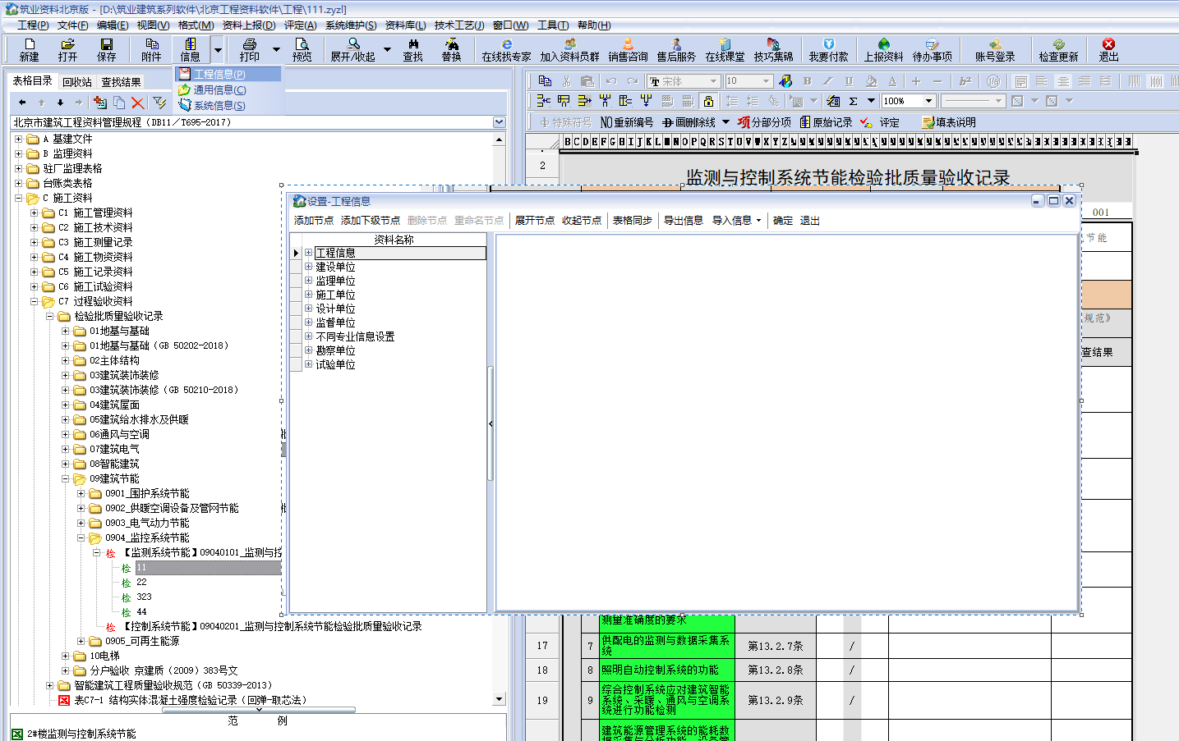Viewport: 1179px width, 741px height.
Task: Click the 售后服务 after-sales icon
Action: pyautogui.click(x=676, y=49)
